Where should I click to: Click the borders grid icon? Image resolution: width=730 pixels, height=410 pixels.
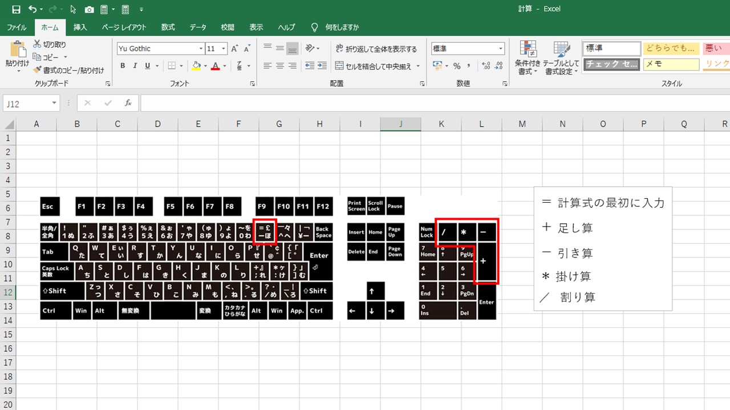172,66
